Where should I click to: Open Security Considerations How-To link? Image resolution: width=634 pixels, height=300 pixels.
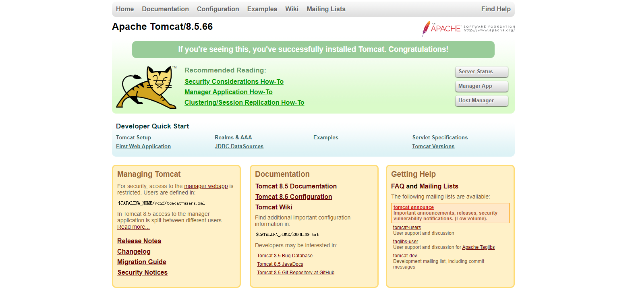click(x=234, y=81)
